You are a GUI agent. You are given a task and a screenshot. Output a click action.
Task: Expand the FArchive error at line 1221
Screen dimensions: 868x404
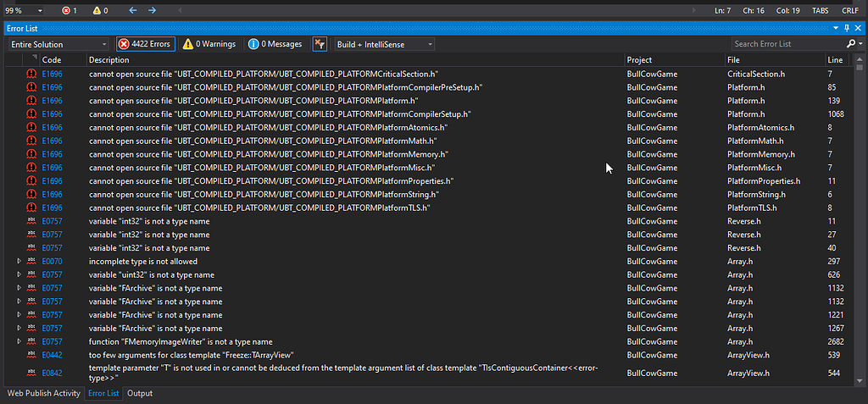coord(19,315)
